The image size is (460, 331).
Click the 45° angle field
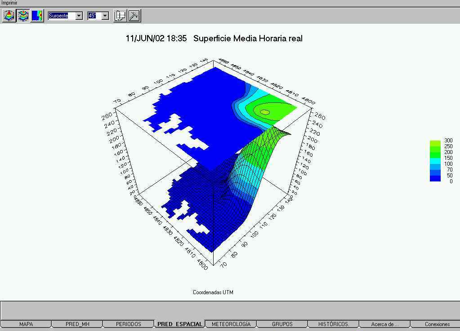click(95, 16)
